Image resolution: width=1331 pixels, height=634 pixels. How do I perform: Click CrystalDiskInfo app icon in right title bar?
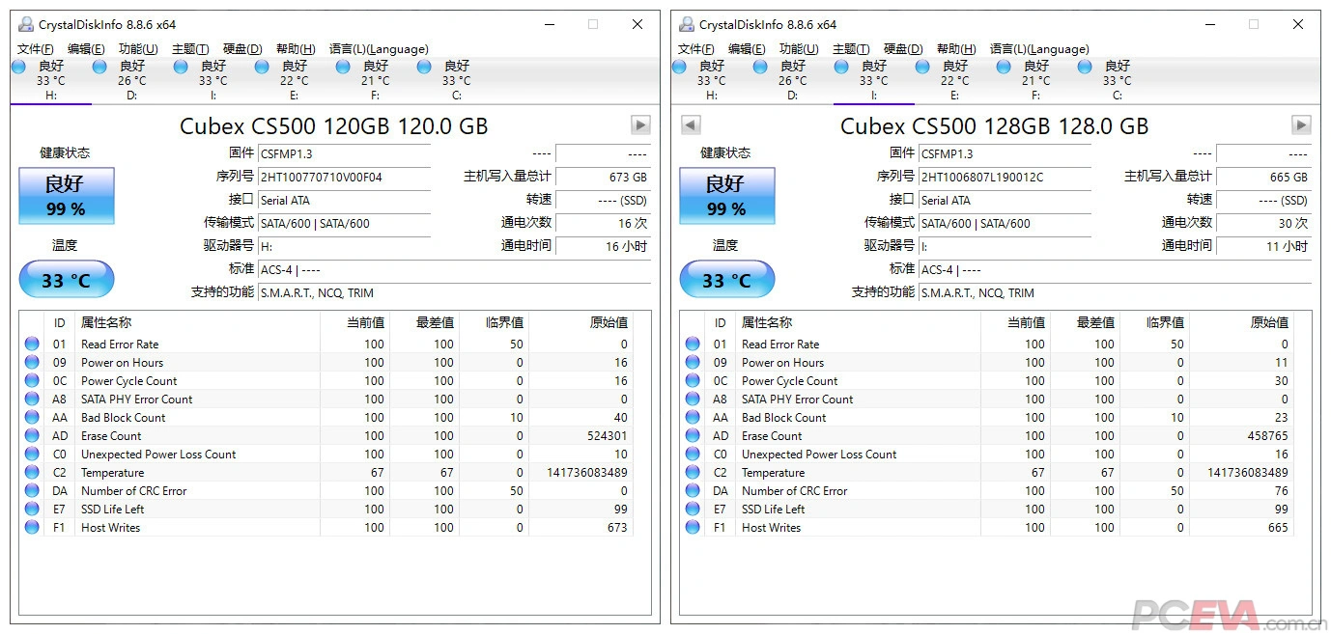point(687,24)
